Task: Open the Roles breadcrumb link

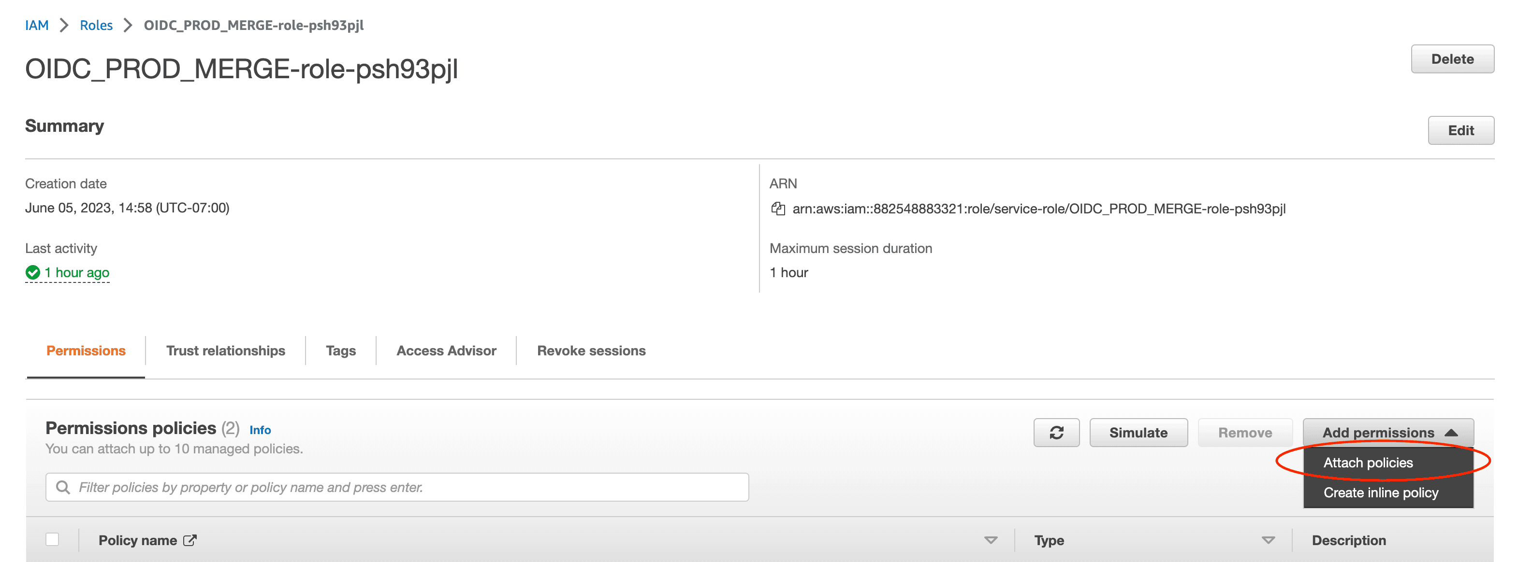Action: [x=96, y=25]
